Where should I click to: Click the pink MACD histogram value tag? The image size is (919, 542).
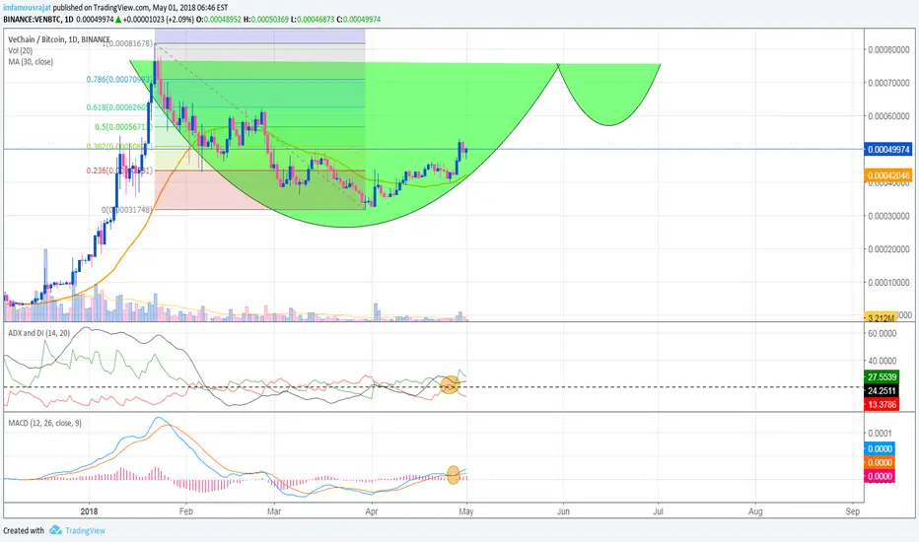[x=880, y=476]
